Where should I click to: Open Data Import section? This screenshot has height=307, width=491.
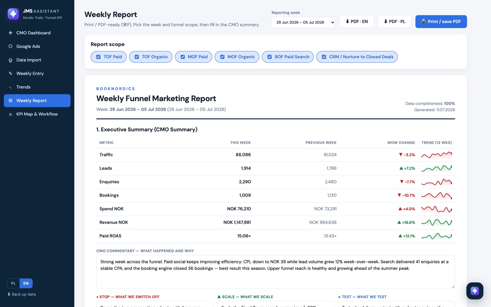pos(37,60)
